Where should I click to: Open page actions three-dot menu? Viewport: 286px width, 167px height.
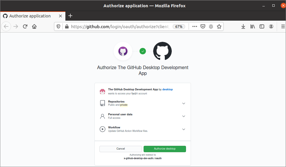click(194, 26)
